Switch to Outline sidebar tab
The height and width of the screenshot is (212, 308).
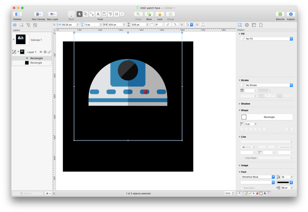[28, 25]
